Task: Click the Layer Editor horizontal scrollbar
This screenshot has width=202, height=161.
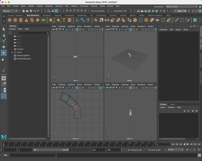Action: pyautogui.click(x=173, y=139)
